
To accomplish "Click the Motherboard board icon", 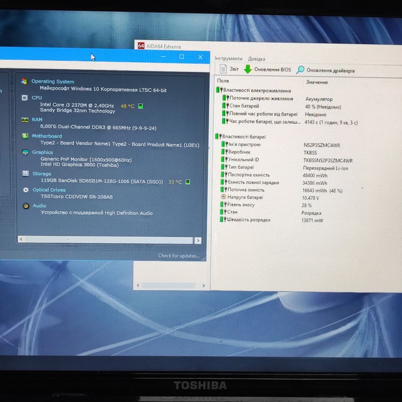I will (25, 136).
